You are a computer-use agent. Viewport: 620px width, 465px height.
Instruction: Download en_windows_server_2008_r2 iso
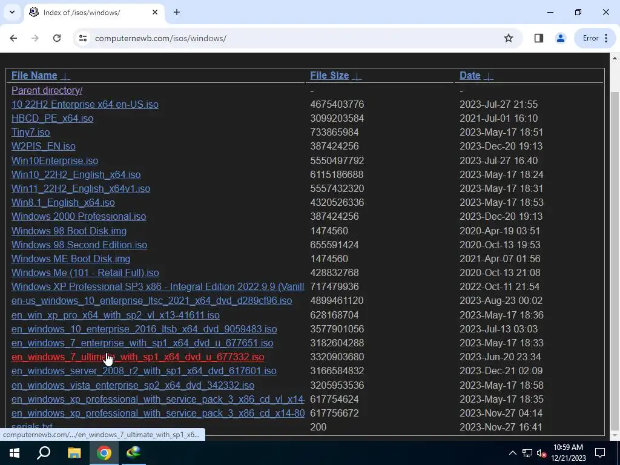[x=143, y=371]
